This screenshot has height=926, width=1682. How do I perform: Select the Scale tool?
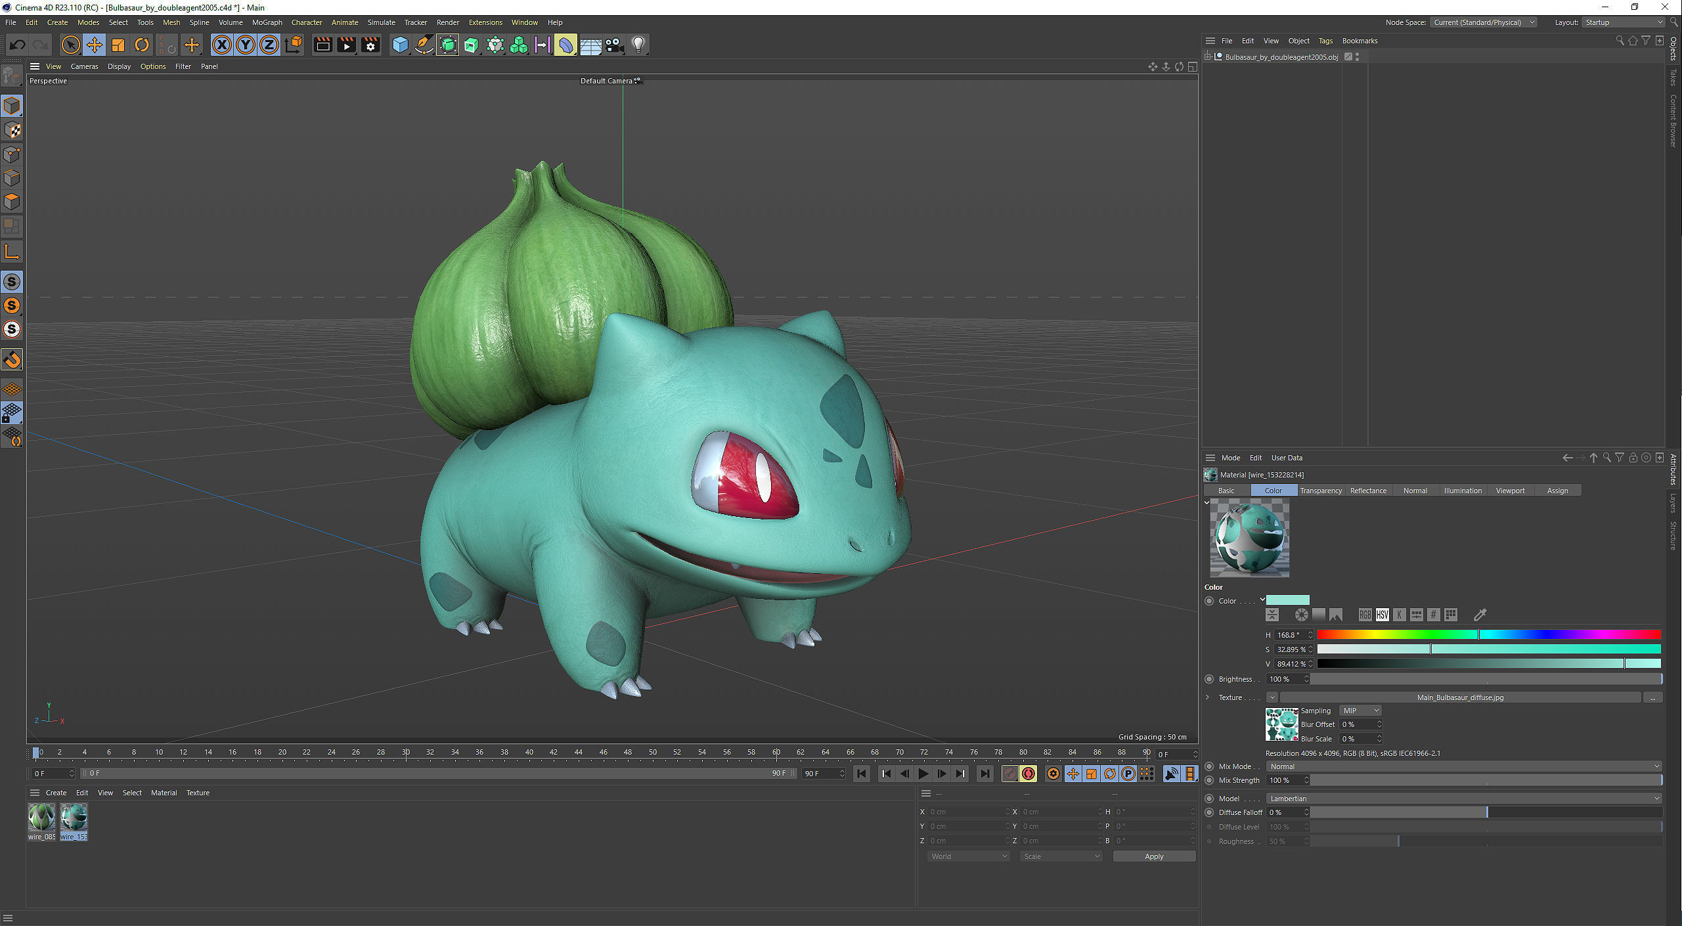[x=118, y=45]
